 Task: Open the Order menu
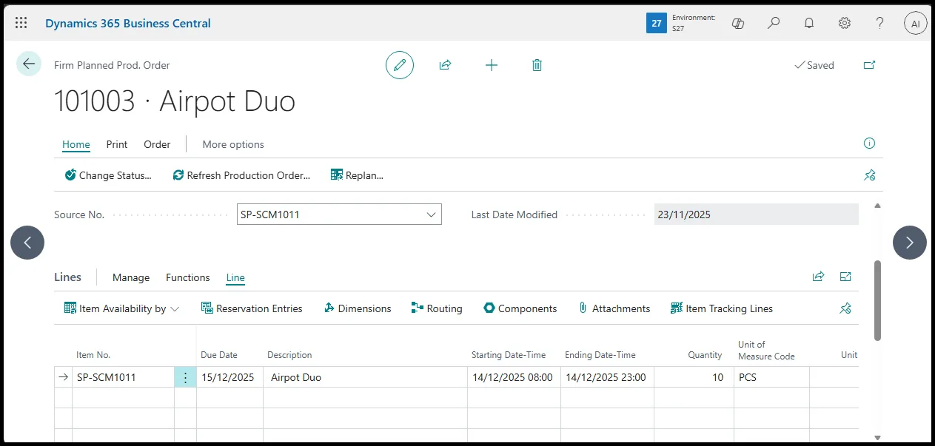point(157,144)
